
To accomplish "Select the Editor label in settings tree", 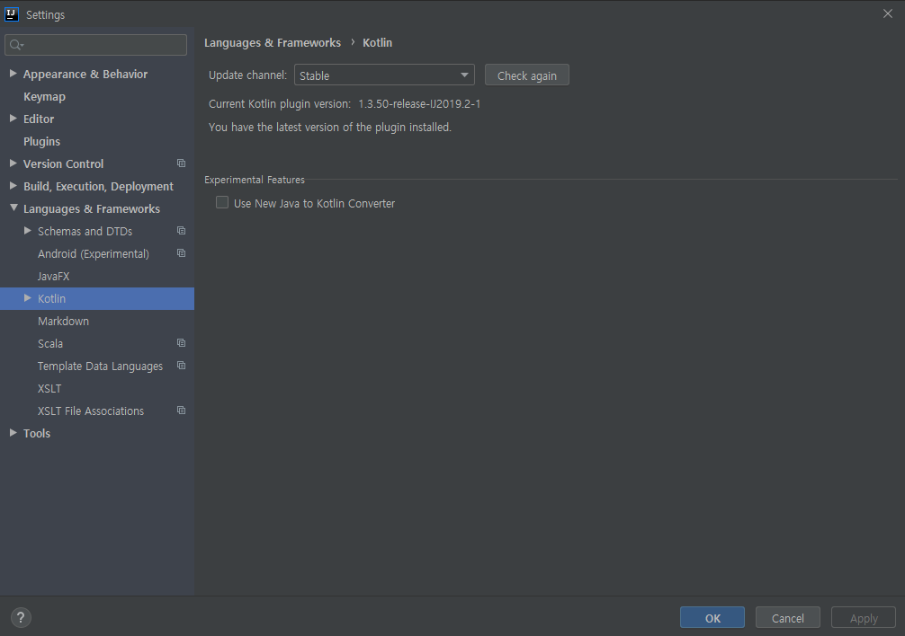I will pos(39,119).
